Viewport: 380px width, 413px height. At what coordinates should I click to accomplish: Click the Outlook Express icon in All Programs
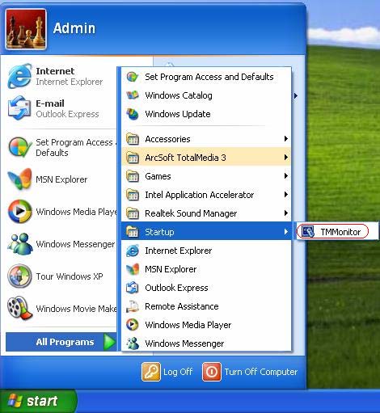click(x=133, y=288)
